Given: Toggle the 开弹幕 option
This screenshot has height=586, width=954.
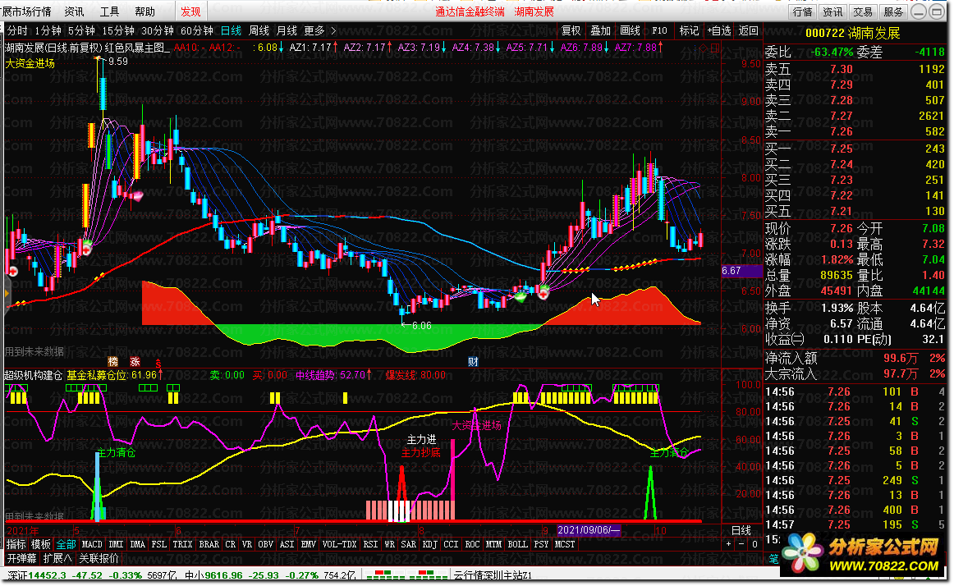Looking at the screenshot, I should tap(21, 558).
